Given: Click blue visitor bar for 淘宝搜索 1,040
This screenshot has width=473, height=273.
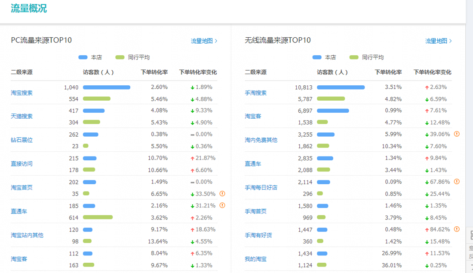Looking at the screenshot, I should click(x=106, y=87).
